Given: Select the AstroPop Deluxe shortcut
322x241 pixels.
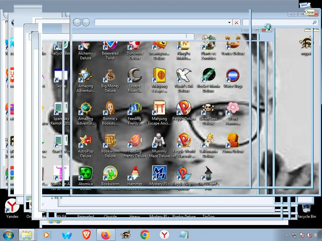Looking at the screenshot, I should [86, 146].
